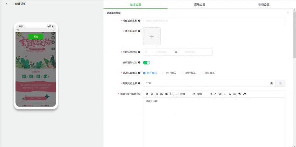Apply strikethrough formatting in the editor
Image resolution: width=296 pixels, height=147 pixels.
(157, 94)
